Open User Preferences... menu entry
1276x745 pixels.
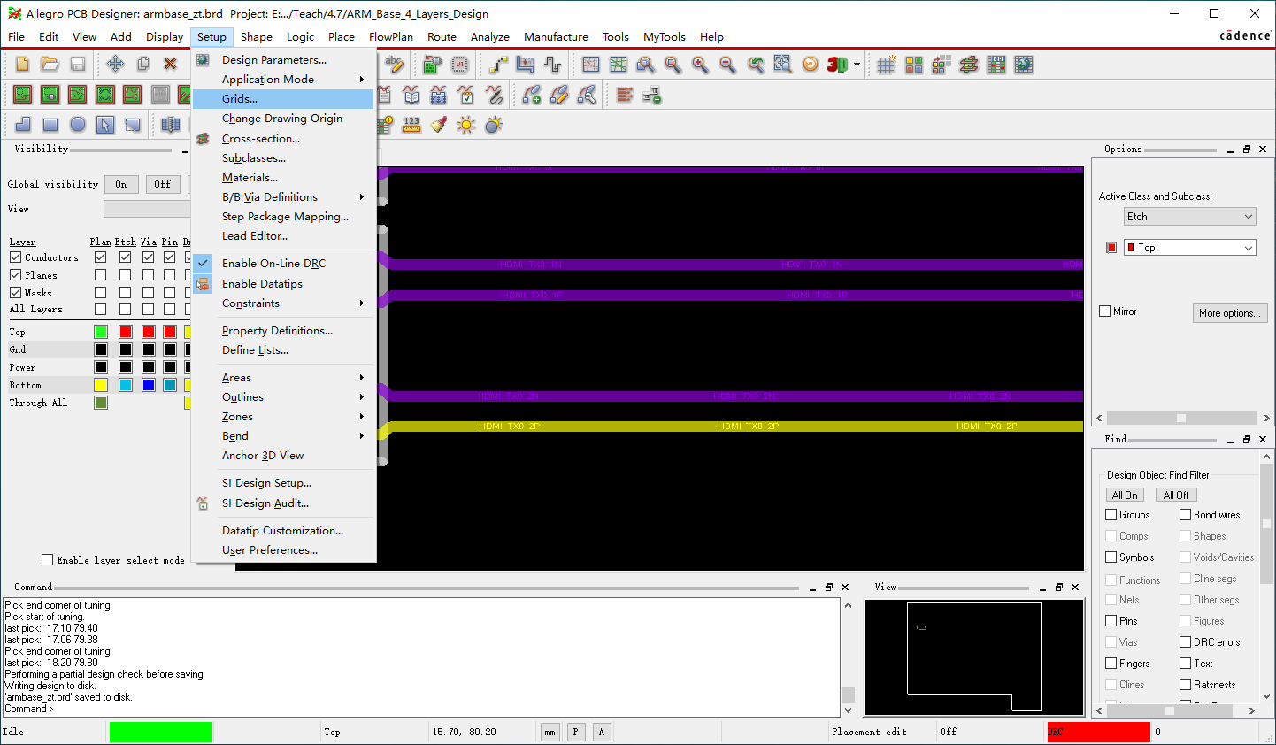(283, 550)
